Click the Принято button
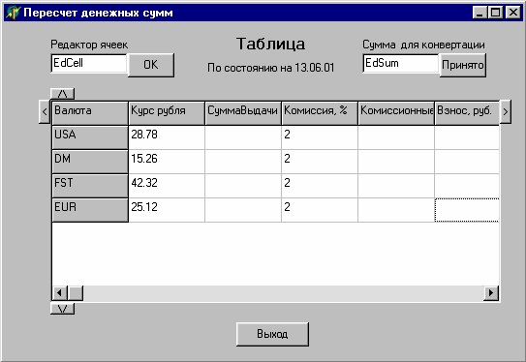Image resolution: width=526 pixels, height=362 pixels. click(463, 65)
